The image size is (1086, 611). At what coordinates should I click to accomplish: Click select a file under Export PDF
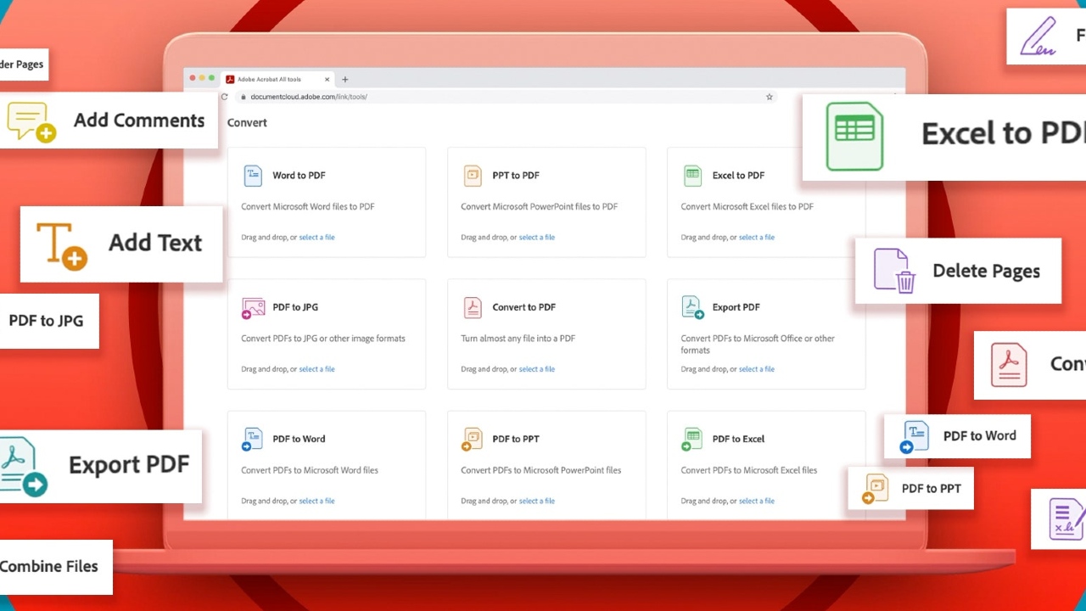click(x=756, y=369)
